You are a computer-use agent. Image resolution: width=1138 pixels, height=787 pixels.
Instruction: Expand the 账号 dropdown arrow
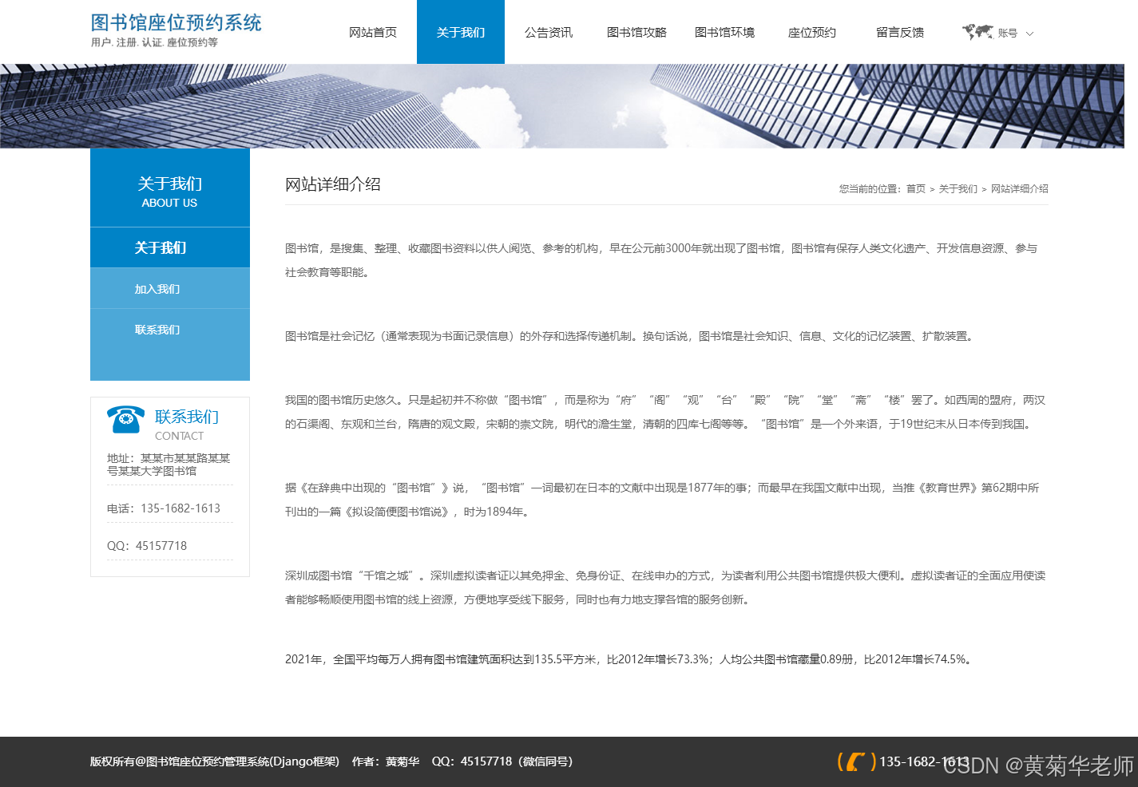[x=1029, y=34]
